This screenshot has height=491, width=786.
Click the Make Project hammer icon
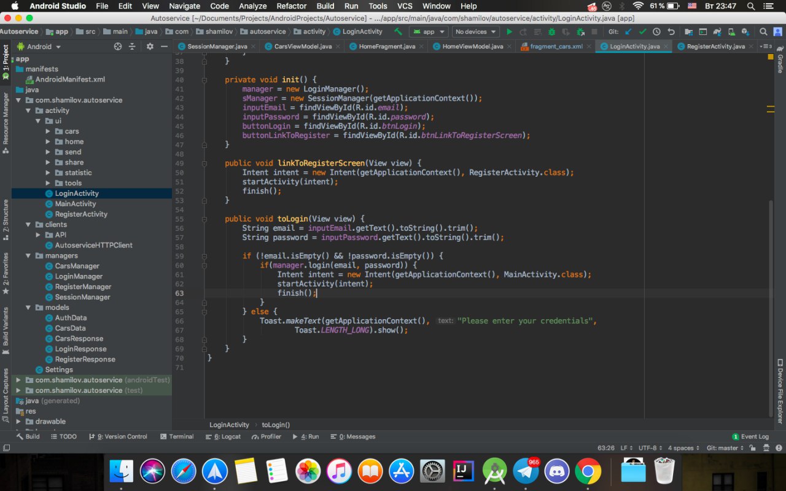point(398,31)
